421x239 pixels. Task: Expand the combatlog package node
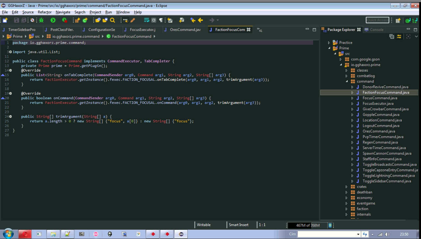pyautogui.click(x=346, y=76)
